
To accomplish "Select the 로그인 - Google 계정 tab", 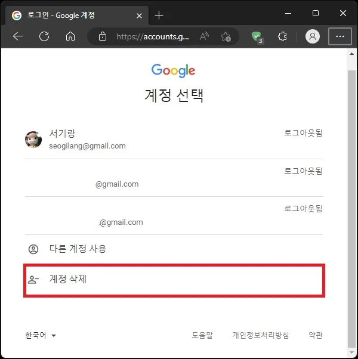I will [77, 16].
